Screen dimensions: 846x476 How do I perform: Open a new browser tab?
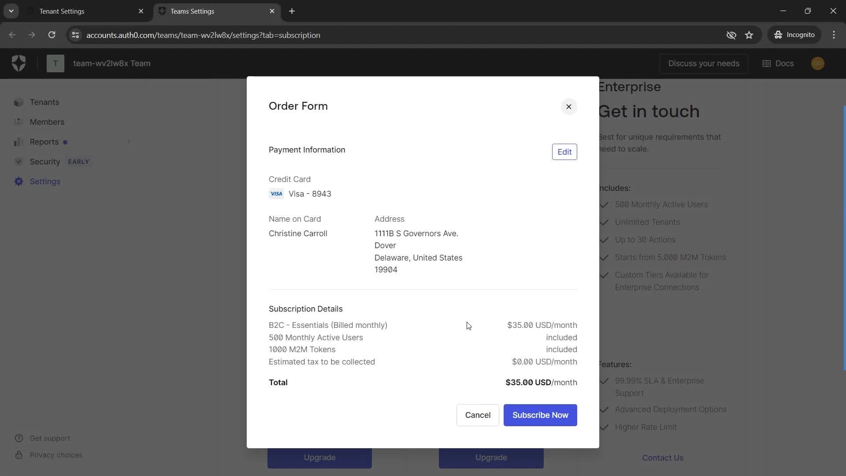tap(292, 11)
